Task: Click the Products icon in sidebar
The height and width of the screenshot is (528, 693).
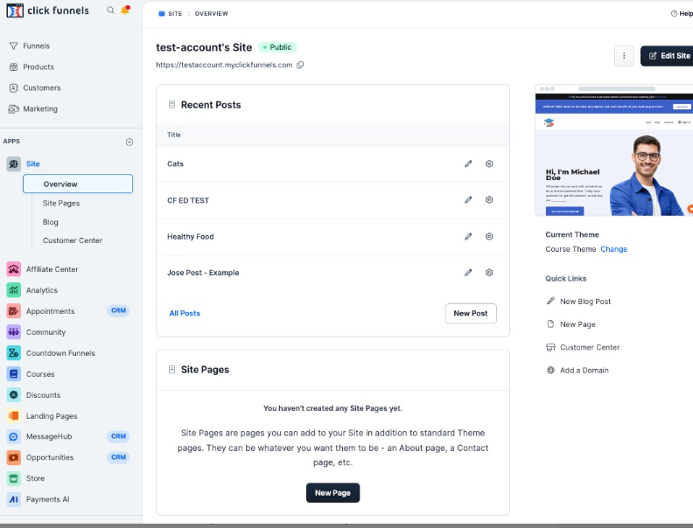Action: click(x=14, y=67)
